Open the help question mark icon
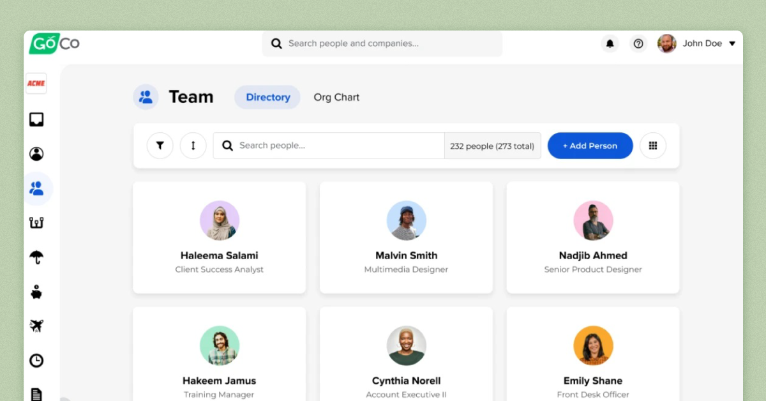The height and width of the screenshot is (401, 766). (x=638, y=43)
